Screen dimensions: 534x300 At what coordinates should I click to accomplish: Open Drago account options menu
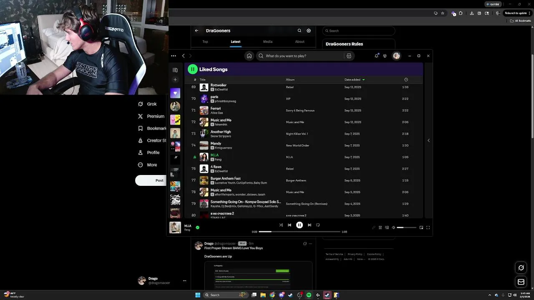pos(184,281)
